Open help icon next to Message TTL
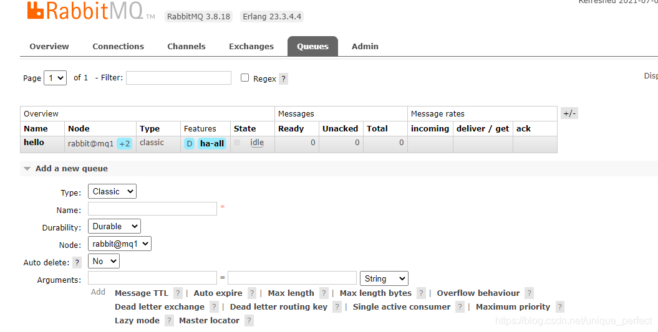 pos(178,293)
